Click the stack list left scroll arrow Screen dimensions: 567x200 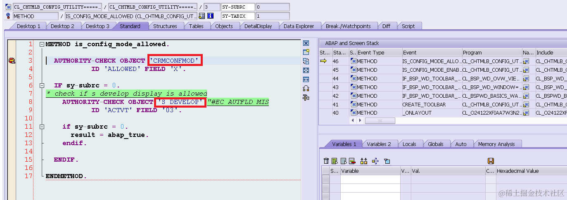pyautogui.click(x=352, y=120)
